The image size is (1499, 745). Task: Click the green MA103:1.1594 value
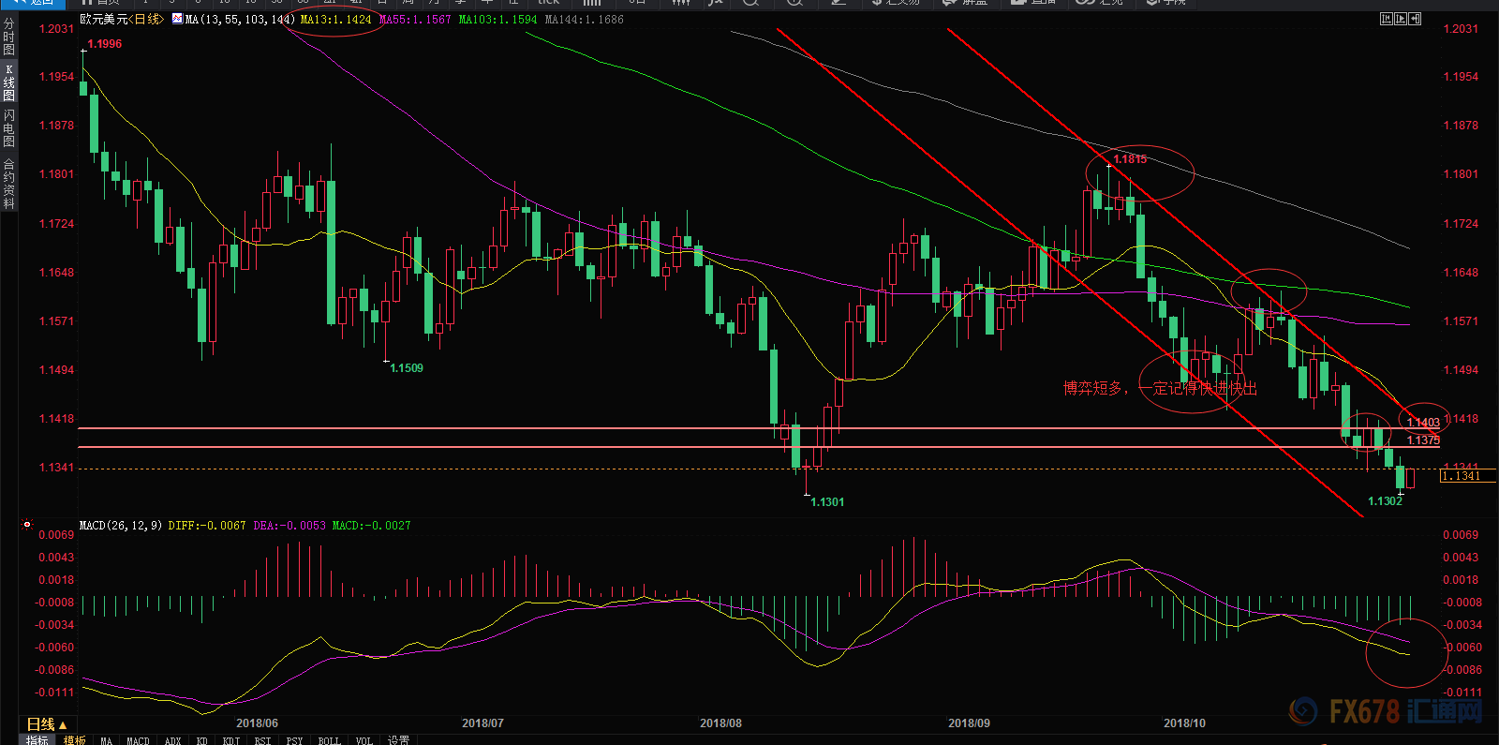(497, 19)
